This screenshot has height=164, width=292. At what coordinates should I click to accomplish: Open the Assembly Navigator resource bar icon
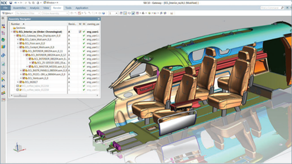(x=3, y=27)
